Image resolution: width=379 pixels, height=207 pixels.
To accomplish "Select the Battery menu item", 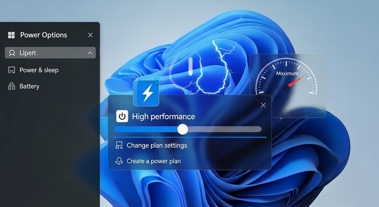I will (29, 86).
